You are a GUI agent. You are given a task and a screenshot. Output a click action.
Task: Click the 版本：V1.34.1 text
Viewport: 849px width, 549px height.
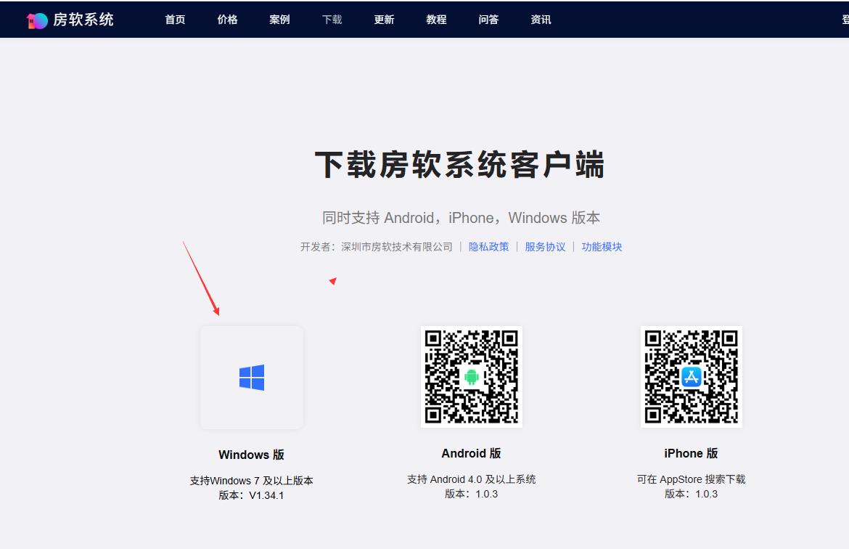tap(251, 495)
